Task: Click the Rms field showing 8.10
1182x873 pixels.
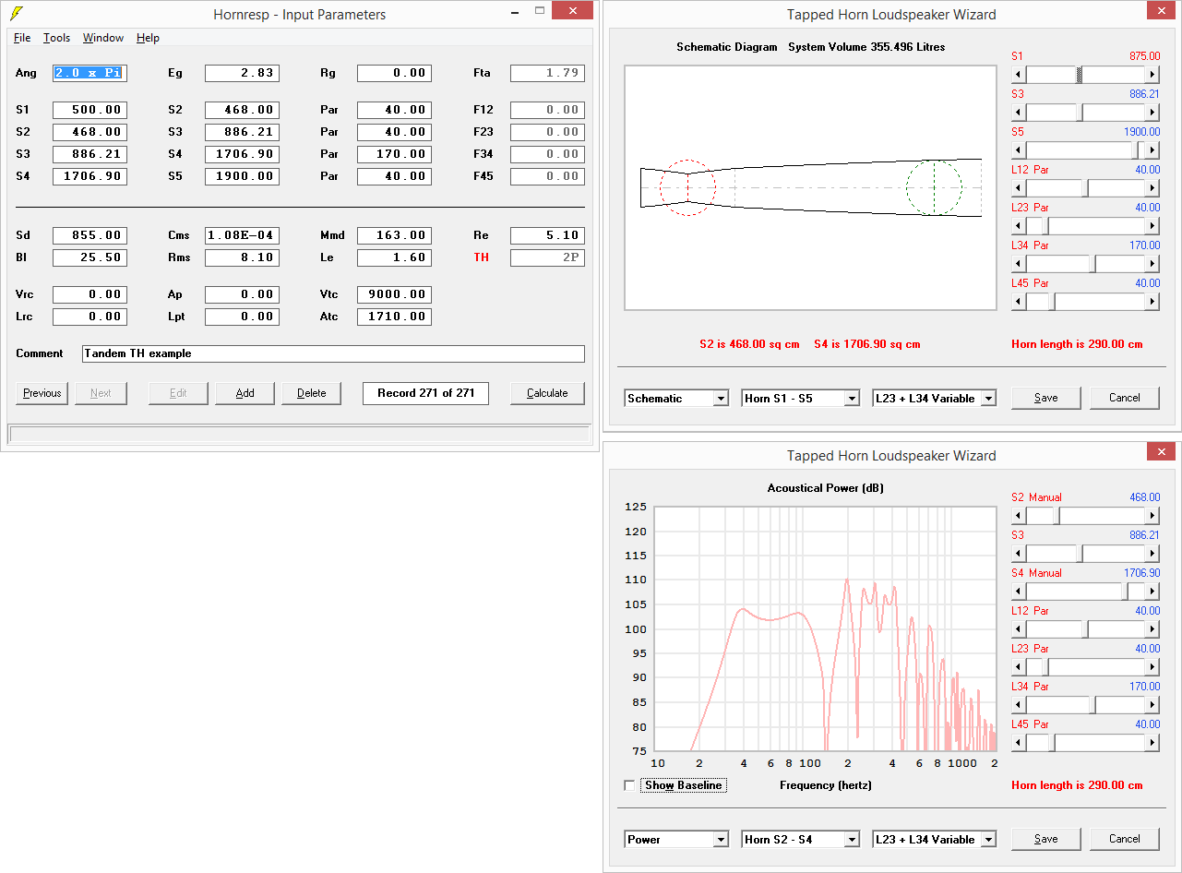Action: point(242,257)
